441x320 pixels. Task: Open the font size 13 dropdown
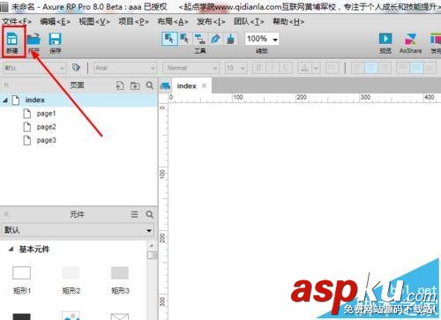click(x=235, y=68)
